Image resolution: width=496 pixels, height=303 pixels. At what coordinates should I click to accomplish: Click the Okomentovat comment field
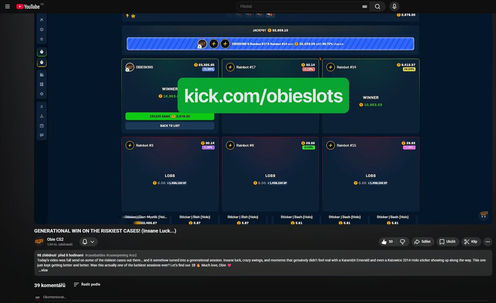tap(265, 297)
